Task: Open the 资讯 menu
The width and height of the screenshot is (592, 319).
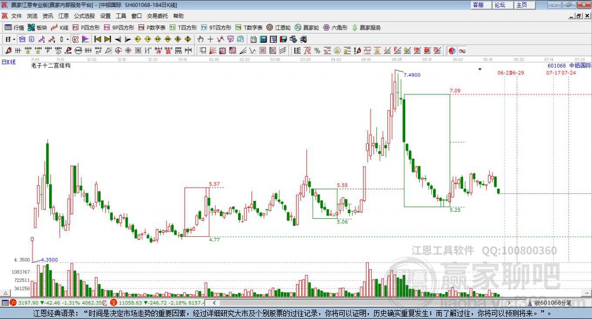Action: click(47, 16)
